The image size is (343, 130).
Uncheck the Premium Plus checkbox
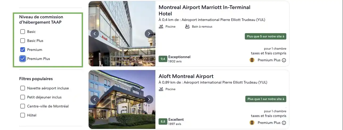23,59
